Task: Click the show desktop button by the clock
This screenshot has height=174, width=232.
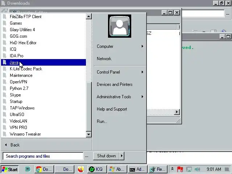Action: pos(227,169)
